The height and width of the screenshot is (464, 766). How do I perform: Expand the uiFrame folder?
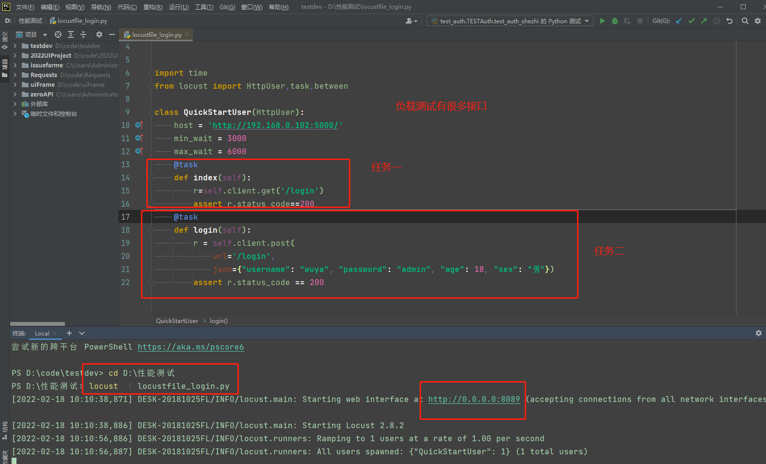15,85
